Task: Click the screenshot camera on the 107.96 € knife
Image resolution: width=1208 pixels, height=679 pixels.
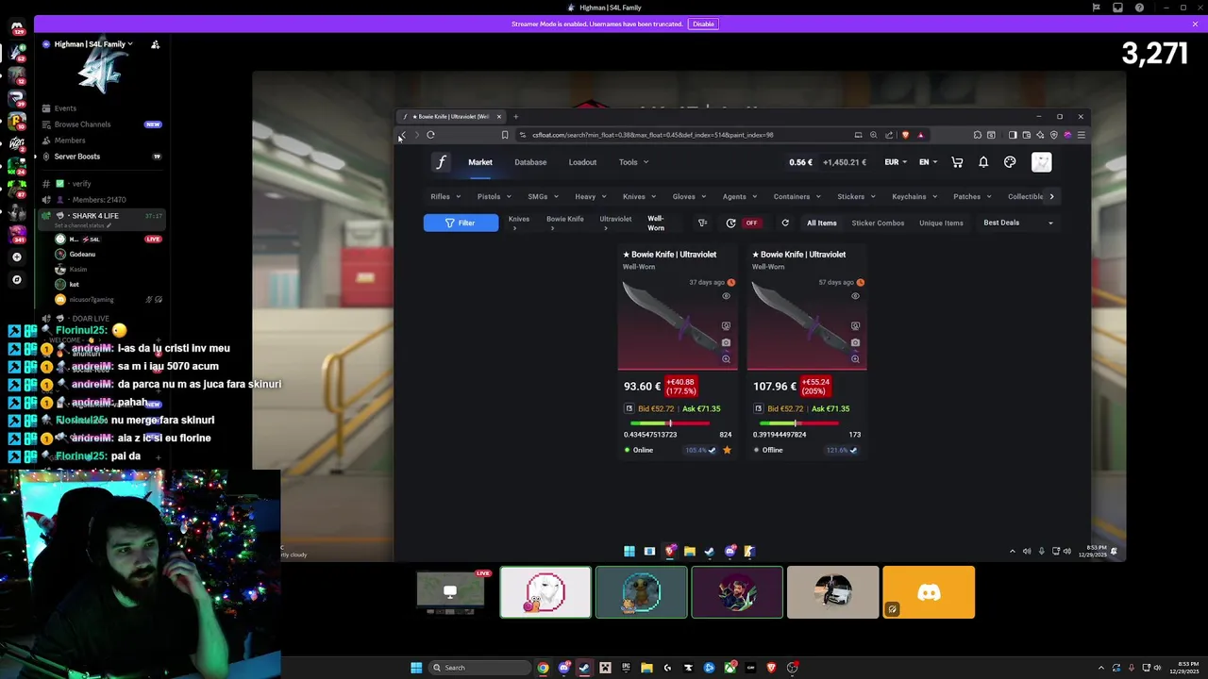Action: tap(855, 342)
